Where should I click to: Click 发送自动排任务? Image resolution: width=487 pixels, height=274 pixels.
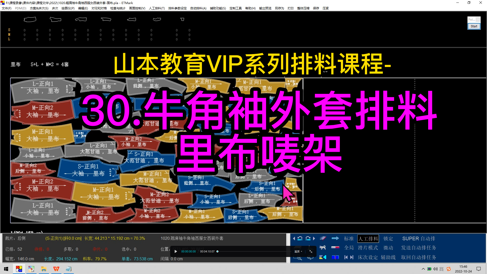[419, 248]
